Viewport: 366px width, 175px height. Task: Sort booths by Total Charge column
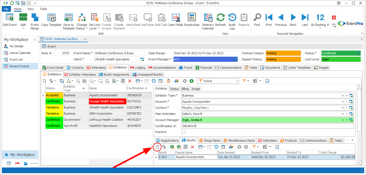[337, 152]
